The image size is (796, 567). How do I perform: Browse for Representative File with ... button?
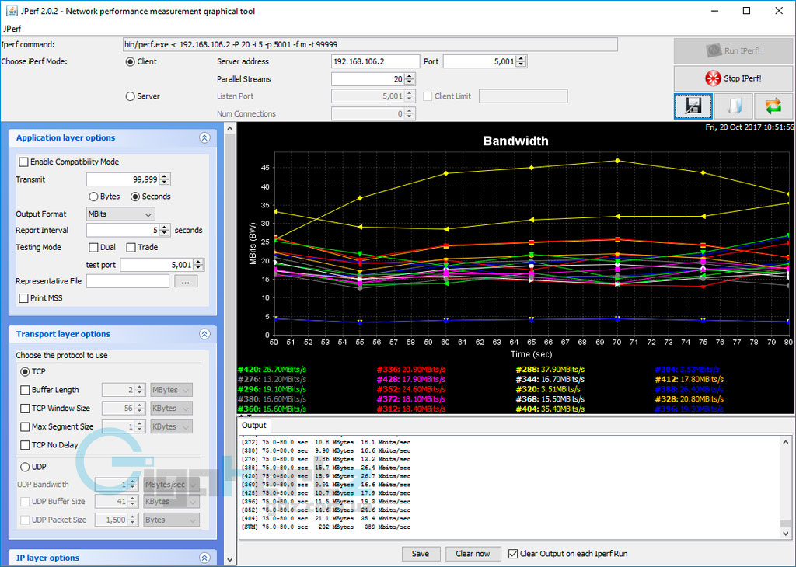(x=185, y=281)
